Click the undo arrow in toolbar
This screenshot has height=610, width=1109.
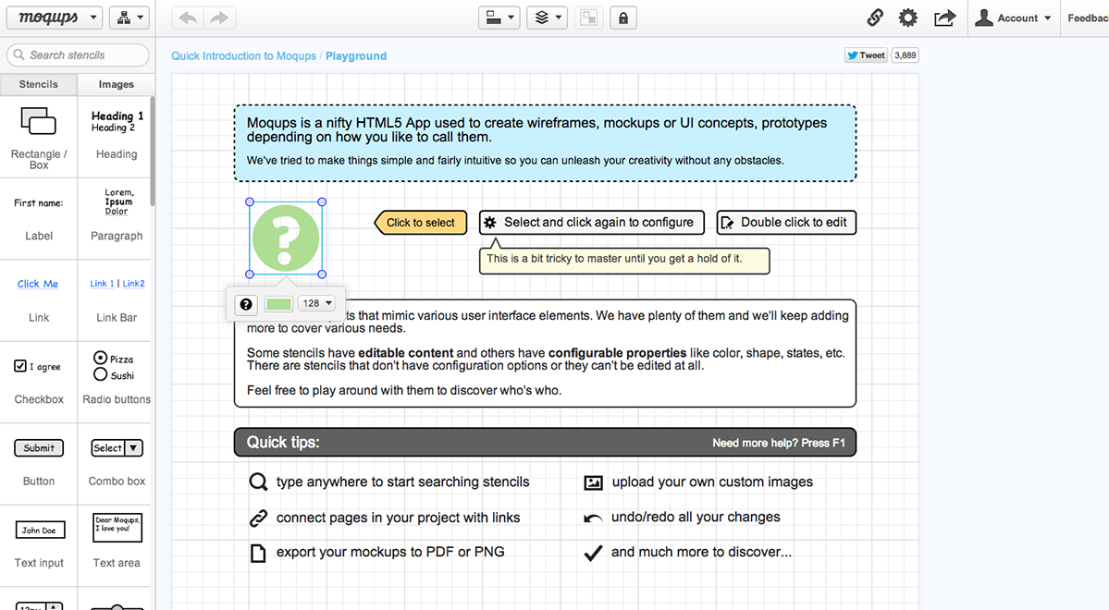point(188,18)
